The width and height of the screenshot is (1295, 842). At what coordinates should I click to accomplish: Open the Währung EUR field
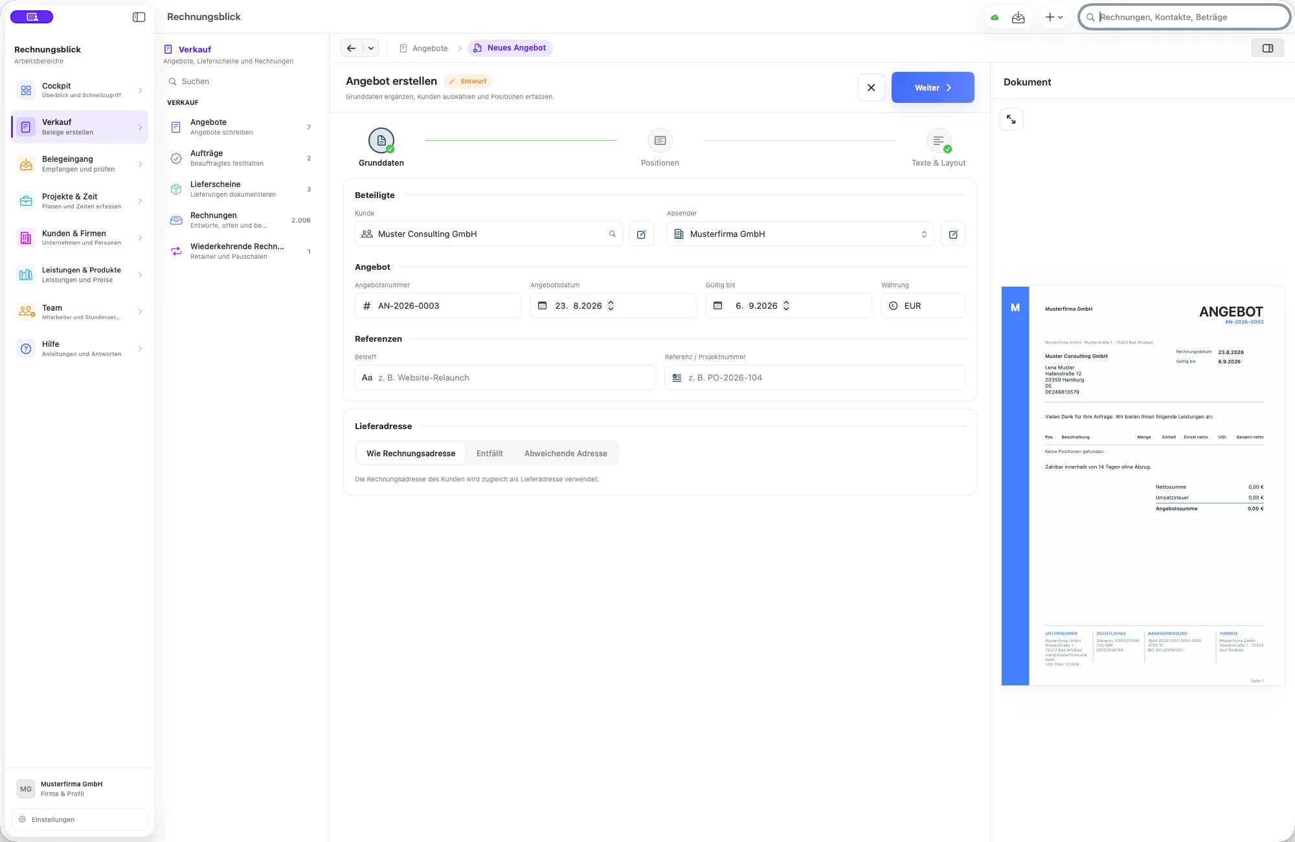tap(923, 306)
